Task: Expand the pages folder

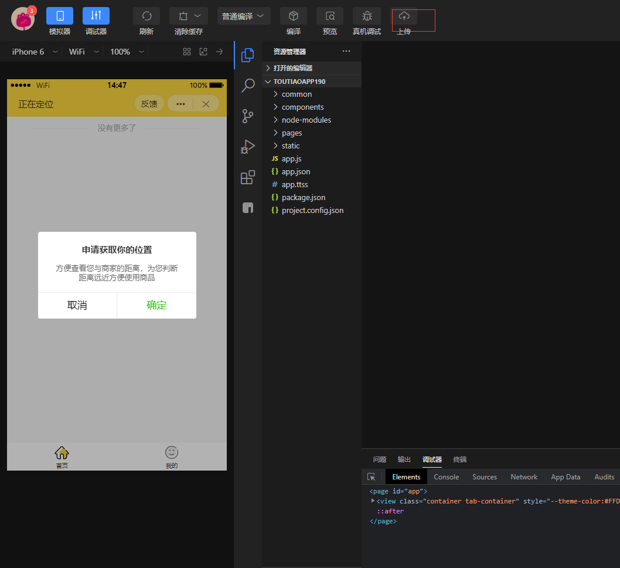Action: click(312, 133)
